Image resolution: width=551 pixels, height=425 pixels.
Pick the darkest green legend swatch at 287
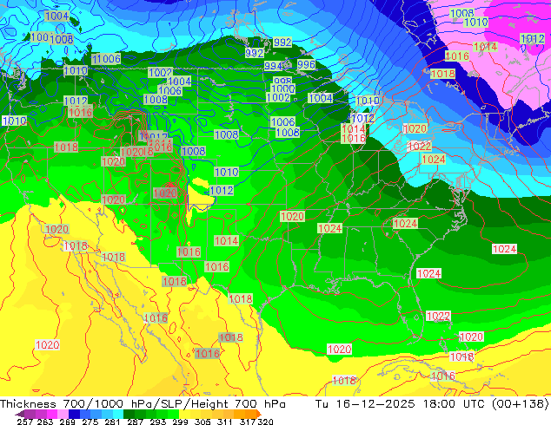point(129,414)
